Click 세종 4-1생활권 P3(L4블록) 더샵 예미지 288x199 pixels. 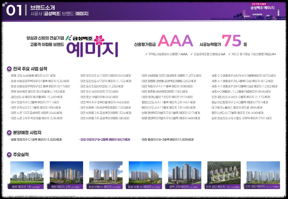pos(242,81)
